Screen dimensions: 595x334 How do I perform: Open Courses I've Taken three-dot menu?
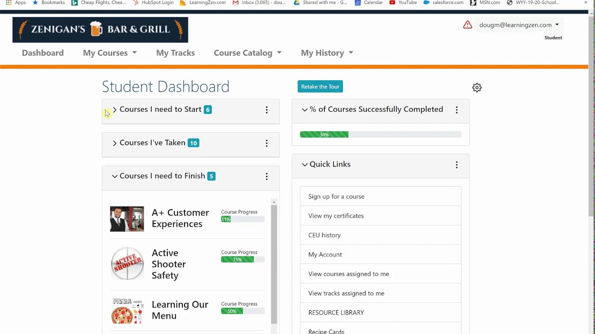pos(266,143)
